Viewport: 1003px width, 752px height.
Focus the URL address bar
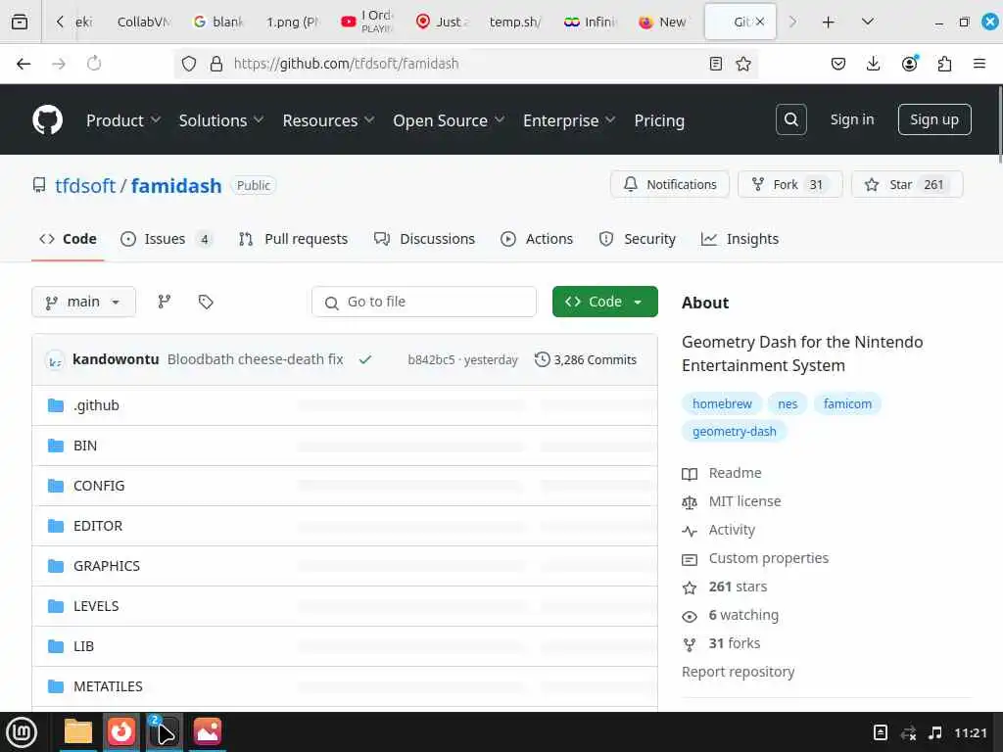(465, 64)
